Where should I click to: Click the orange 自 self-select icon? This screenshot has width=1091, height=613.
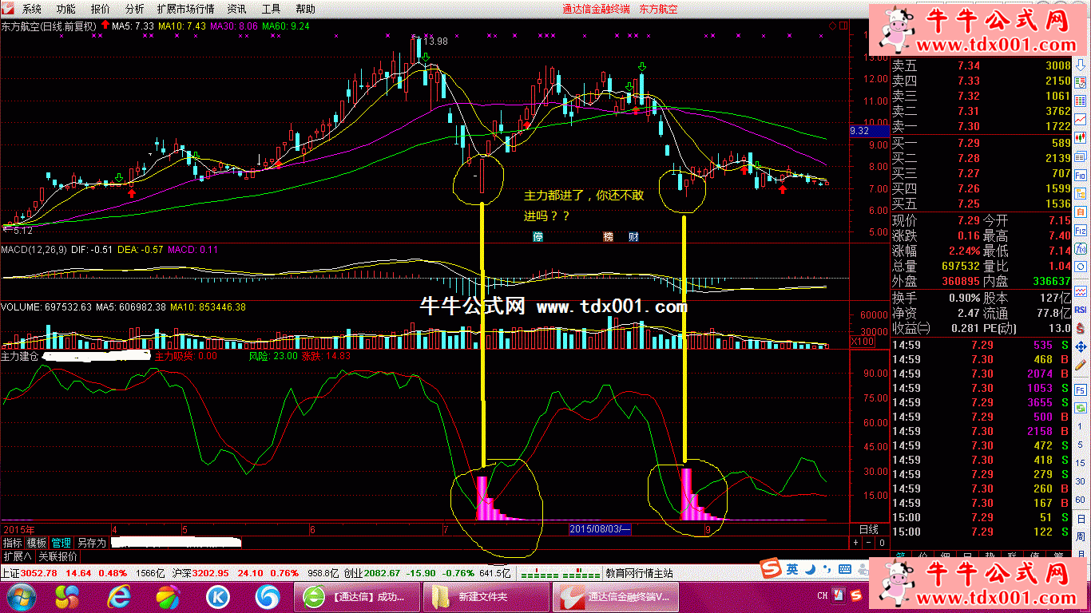(1081, 212)
